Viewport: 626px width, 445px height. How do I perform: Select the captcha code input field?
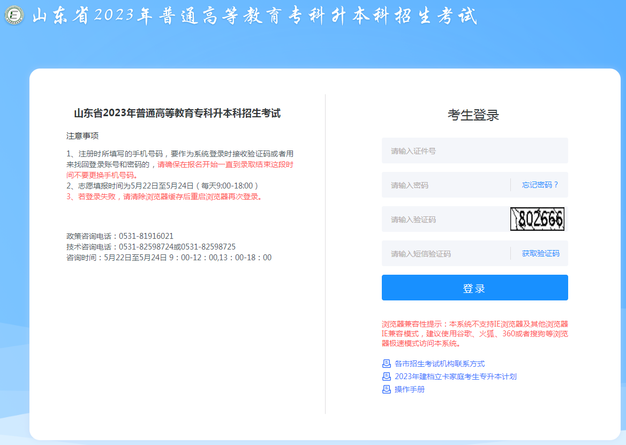click(439, 219)
